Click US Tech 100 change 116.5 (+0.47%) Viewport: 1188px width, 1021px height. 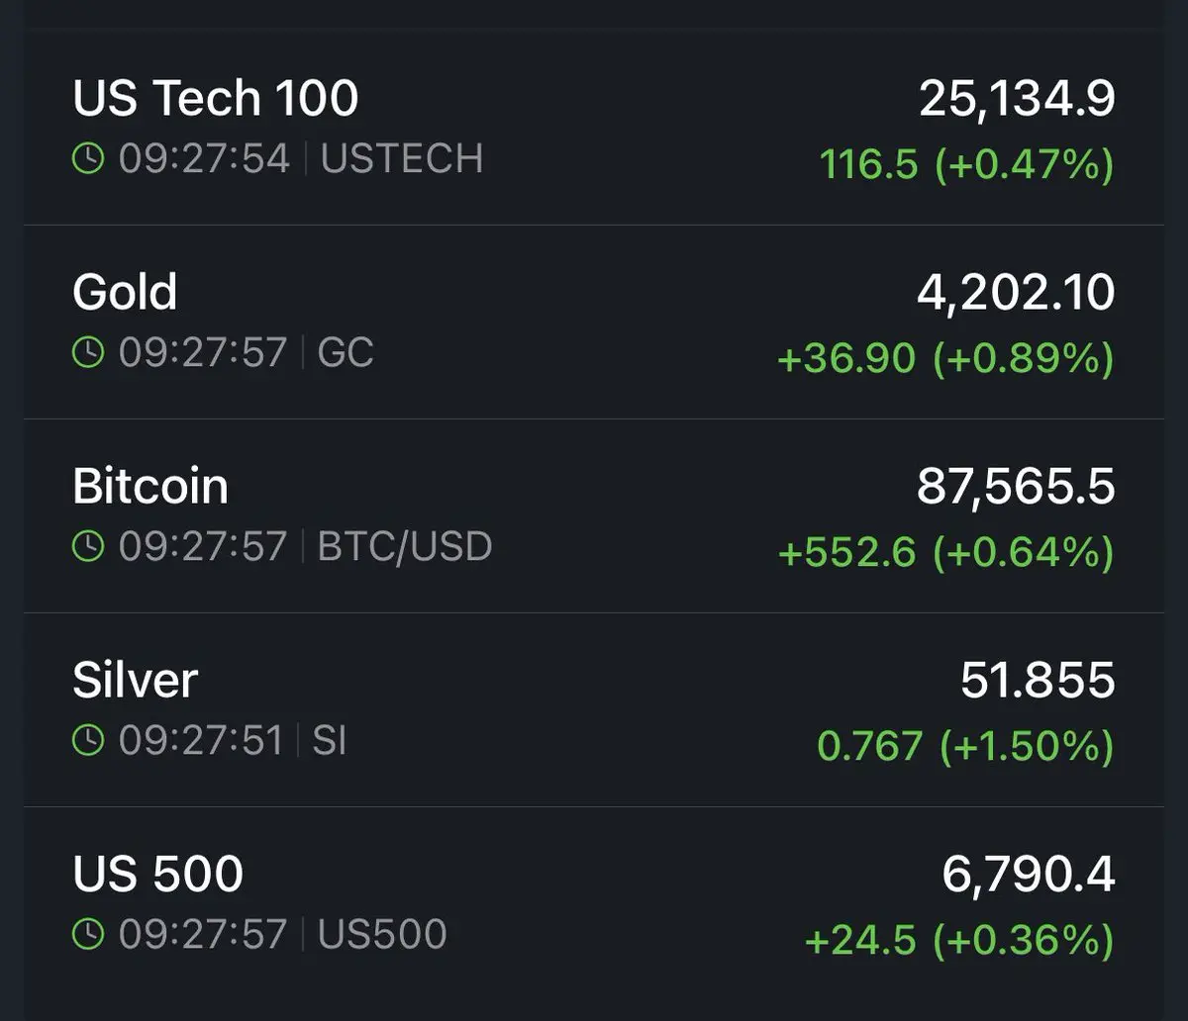coord(967,164)
